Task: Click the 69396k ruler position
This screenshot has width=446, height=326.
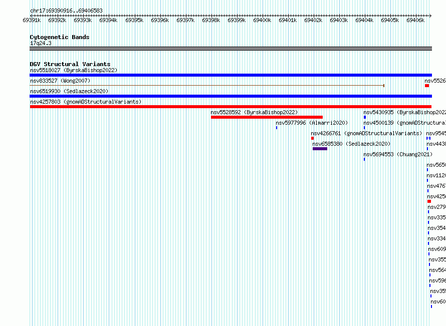Action: 160,20
